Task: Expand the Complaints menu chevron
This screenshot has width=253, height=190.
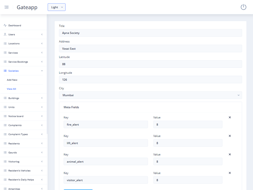Action: coord(42,125)
